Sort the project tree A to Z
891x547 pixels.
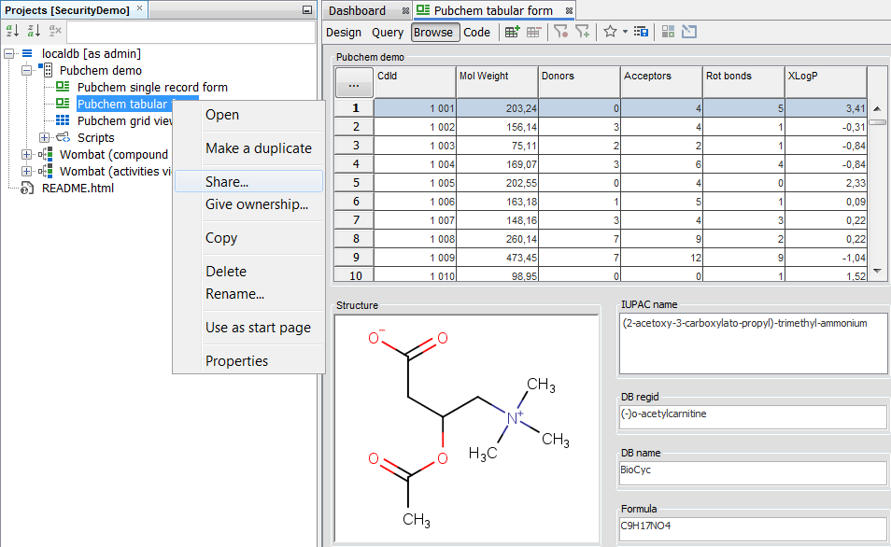(13, 31)
